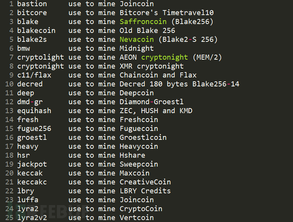The height and width of the screenshot is (222, 293).
Task: Click 'Fuguecoin' on the fugue256 line
Action: click(139, 128)
